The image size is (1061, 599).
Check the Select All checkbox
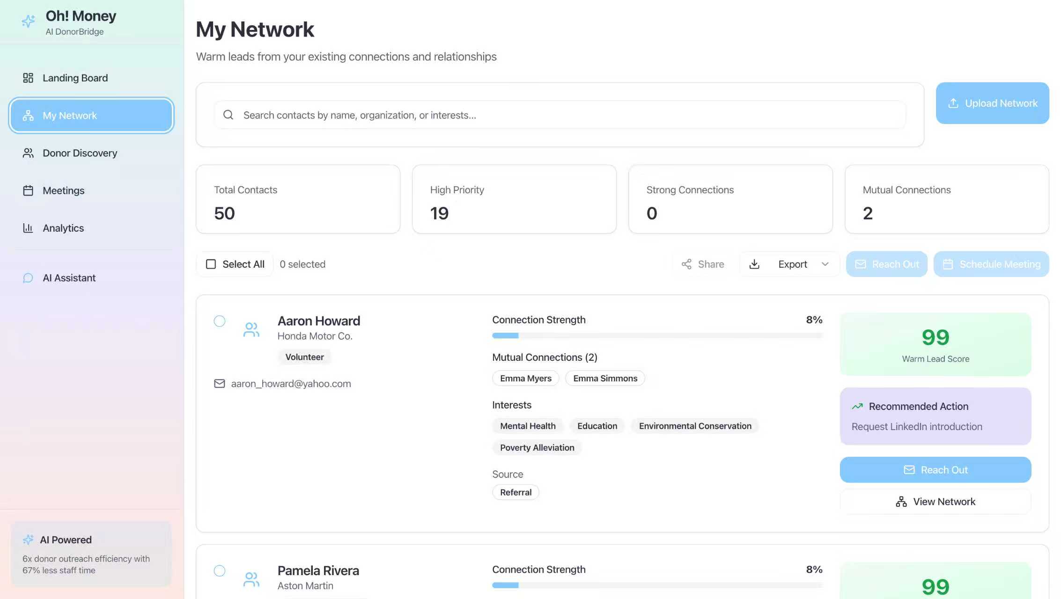211,264
